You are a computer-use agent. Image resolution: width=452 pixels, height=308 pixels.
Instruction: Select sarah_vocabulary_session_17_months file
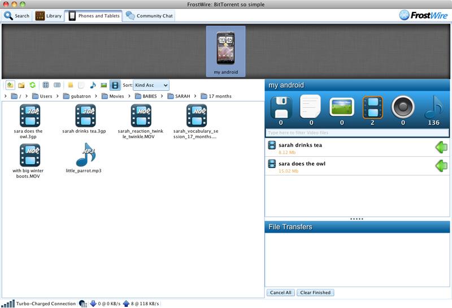(x=195, y=121)
